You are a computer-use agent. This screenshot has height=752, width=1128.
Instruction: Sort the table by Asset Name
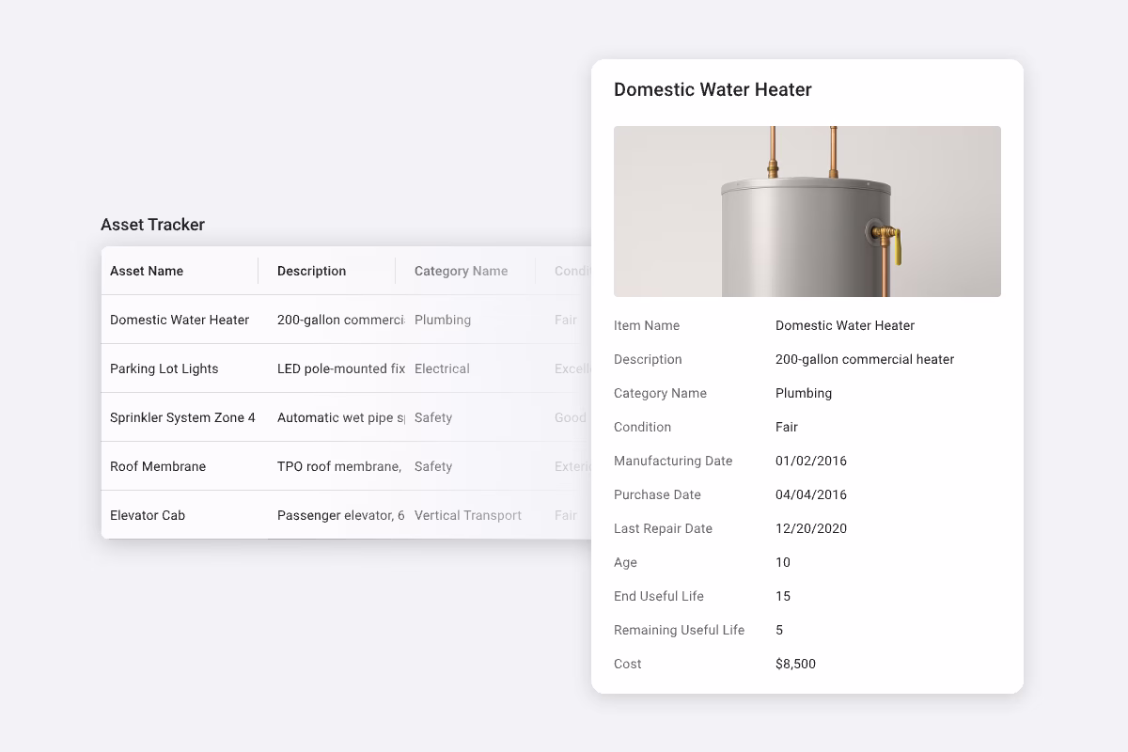146,271
